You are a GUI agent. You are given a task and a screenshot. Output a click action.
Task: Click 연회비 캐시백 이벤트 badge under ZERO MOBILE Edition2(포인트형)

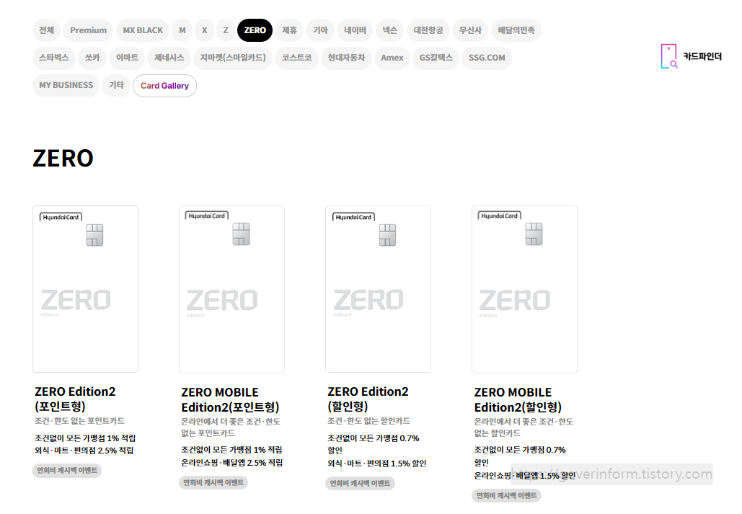[x=213, y=483]
